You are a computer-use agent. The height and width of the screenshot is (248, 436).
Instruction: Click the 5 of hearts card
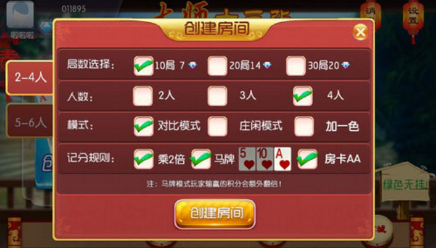click(247, 159)
